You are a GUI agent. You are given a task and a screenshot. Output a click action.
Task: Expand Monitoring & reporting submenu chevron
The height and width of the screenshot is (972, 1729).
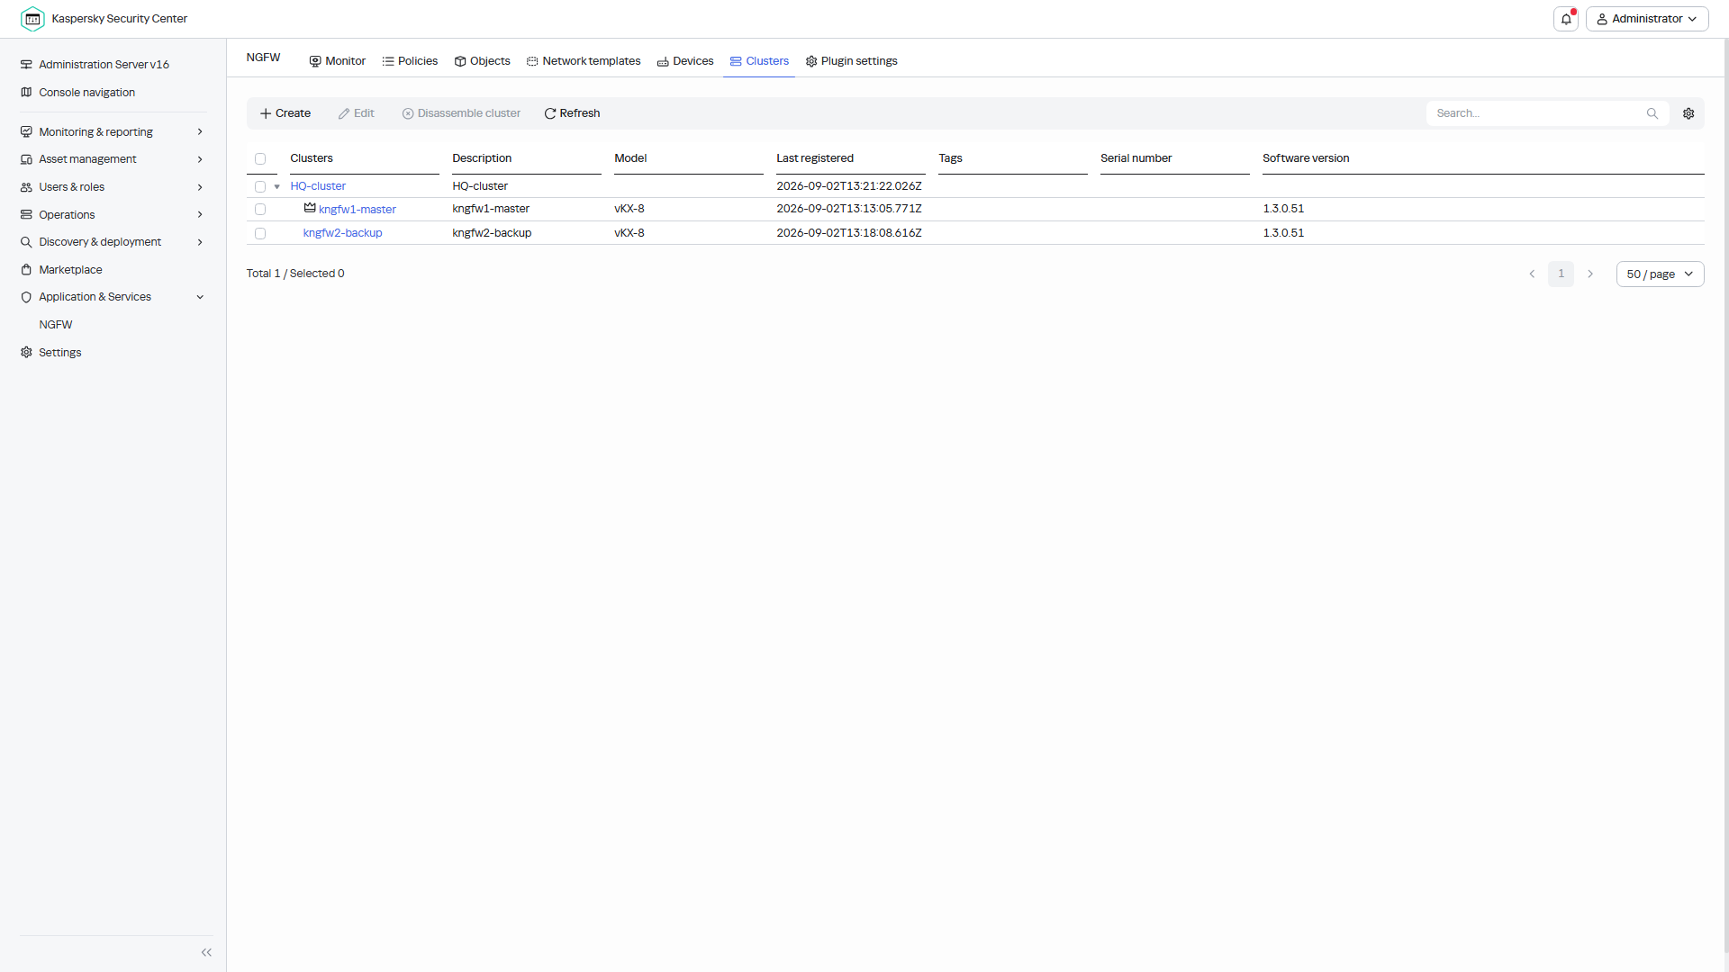(200, 132)
